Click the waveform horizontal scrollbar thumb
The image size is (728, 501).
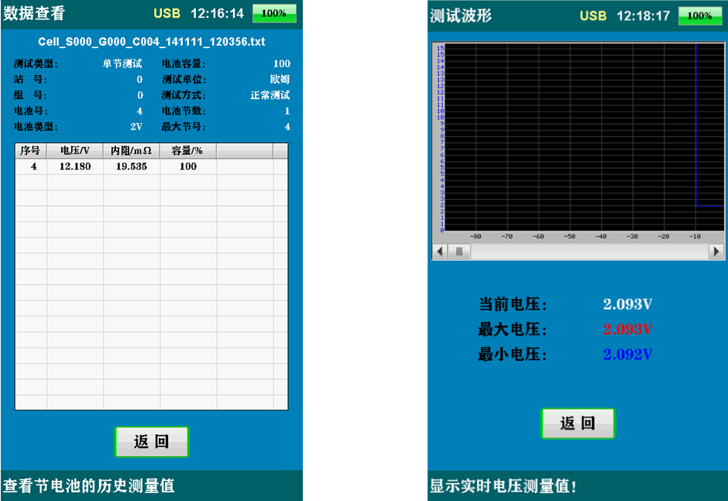[x=459, y=252]
